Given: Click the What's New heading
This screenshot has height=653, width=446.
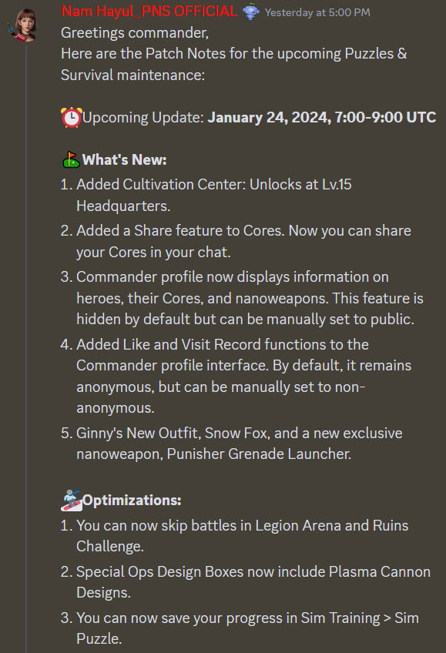Looking at the screenshot, I should (125, 160).
